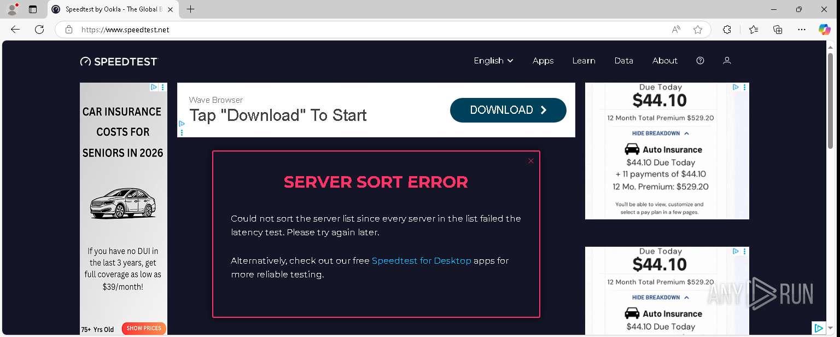Open the Copilot sidebar icon
Viewport: 840px width, 337px height.
(x=825, y=30)
